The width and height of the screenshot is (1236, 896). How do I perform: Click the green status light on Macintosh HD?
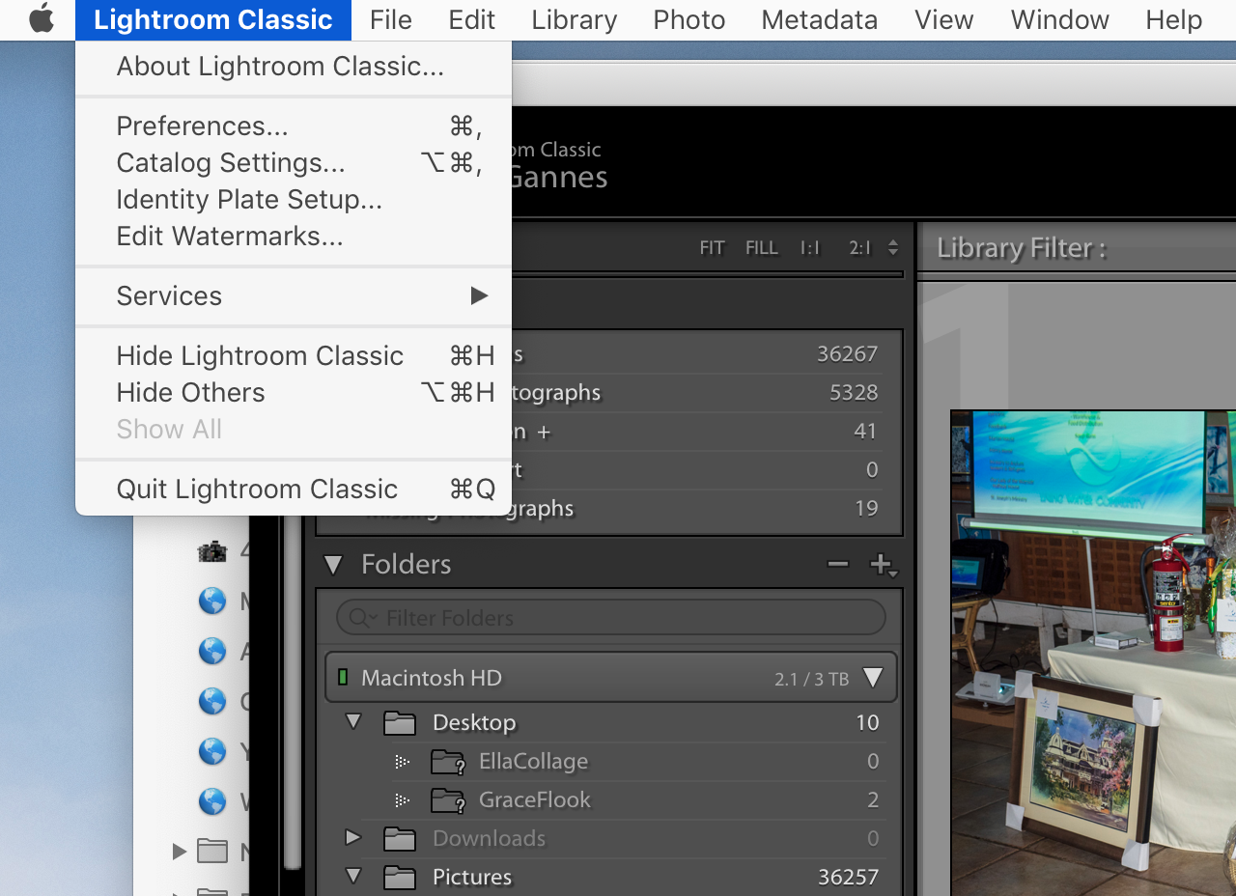(x=345, y=677)
